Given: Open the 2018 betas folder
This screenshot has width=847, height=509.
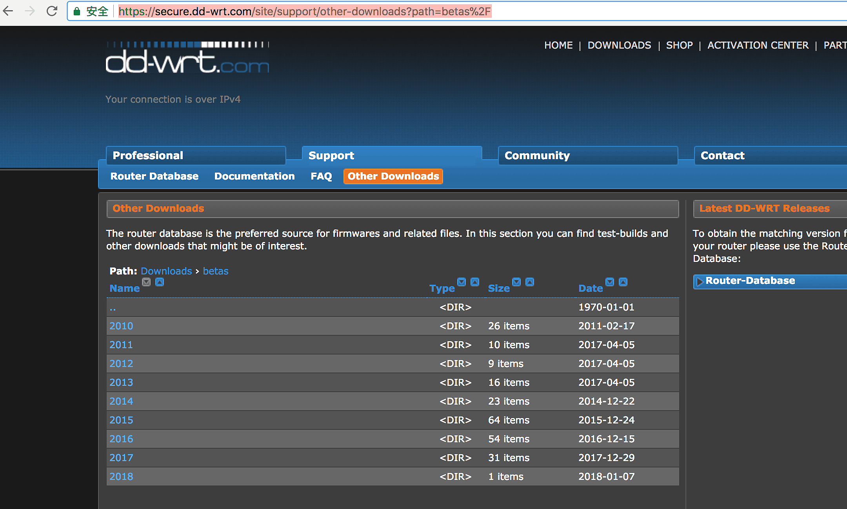Looking at the screenshot, I should pos(121,476).
